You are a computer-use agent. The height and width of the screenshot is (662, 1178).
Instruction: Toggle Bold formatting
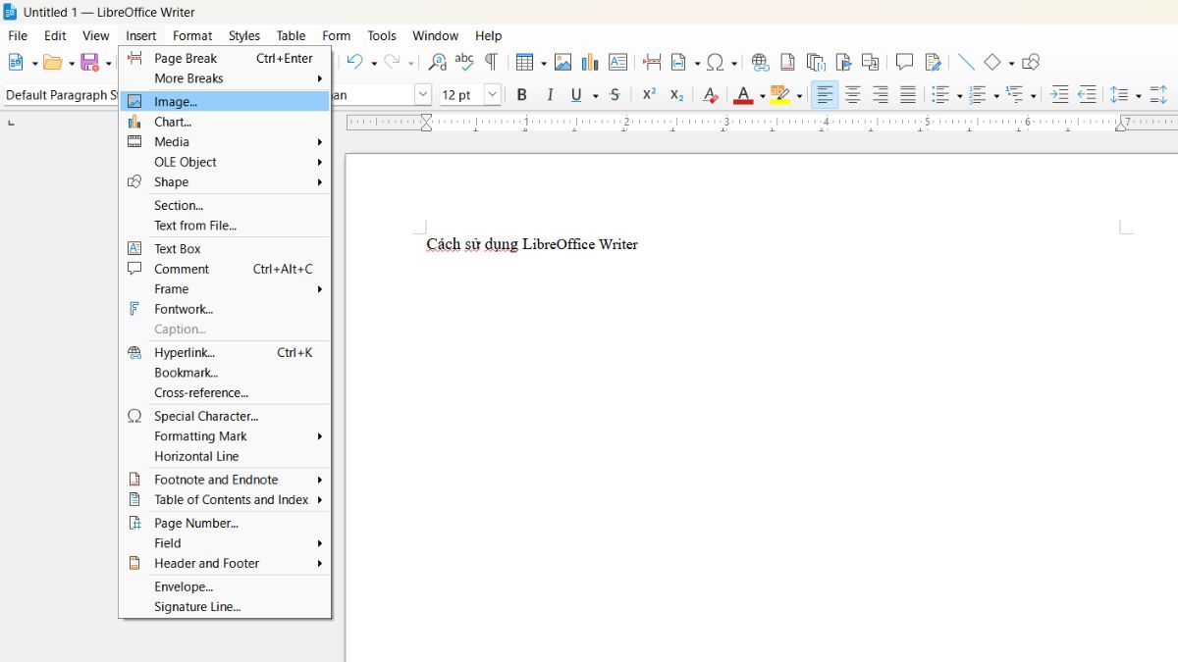pos(522,95)
